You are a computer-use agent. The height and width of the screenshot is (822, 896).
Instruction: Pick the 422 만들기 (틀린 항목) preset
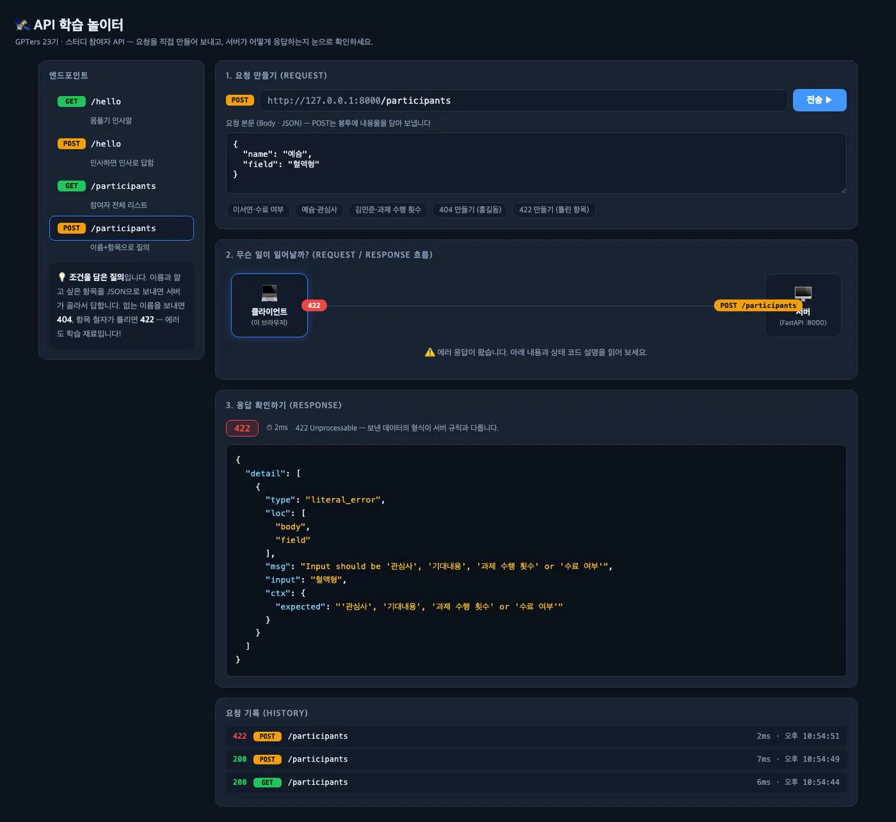pos(554,210)
